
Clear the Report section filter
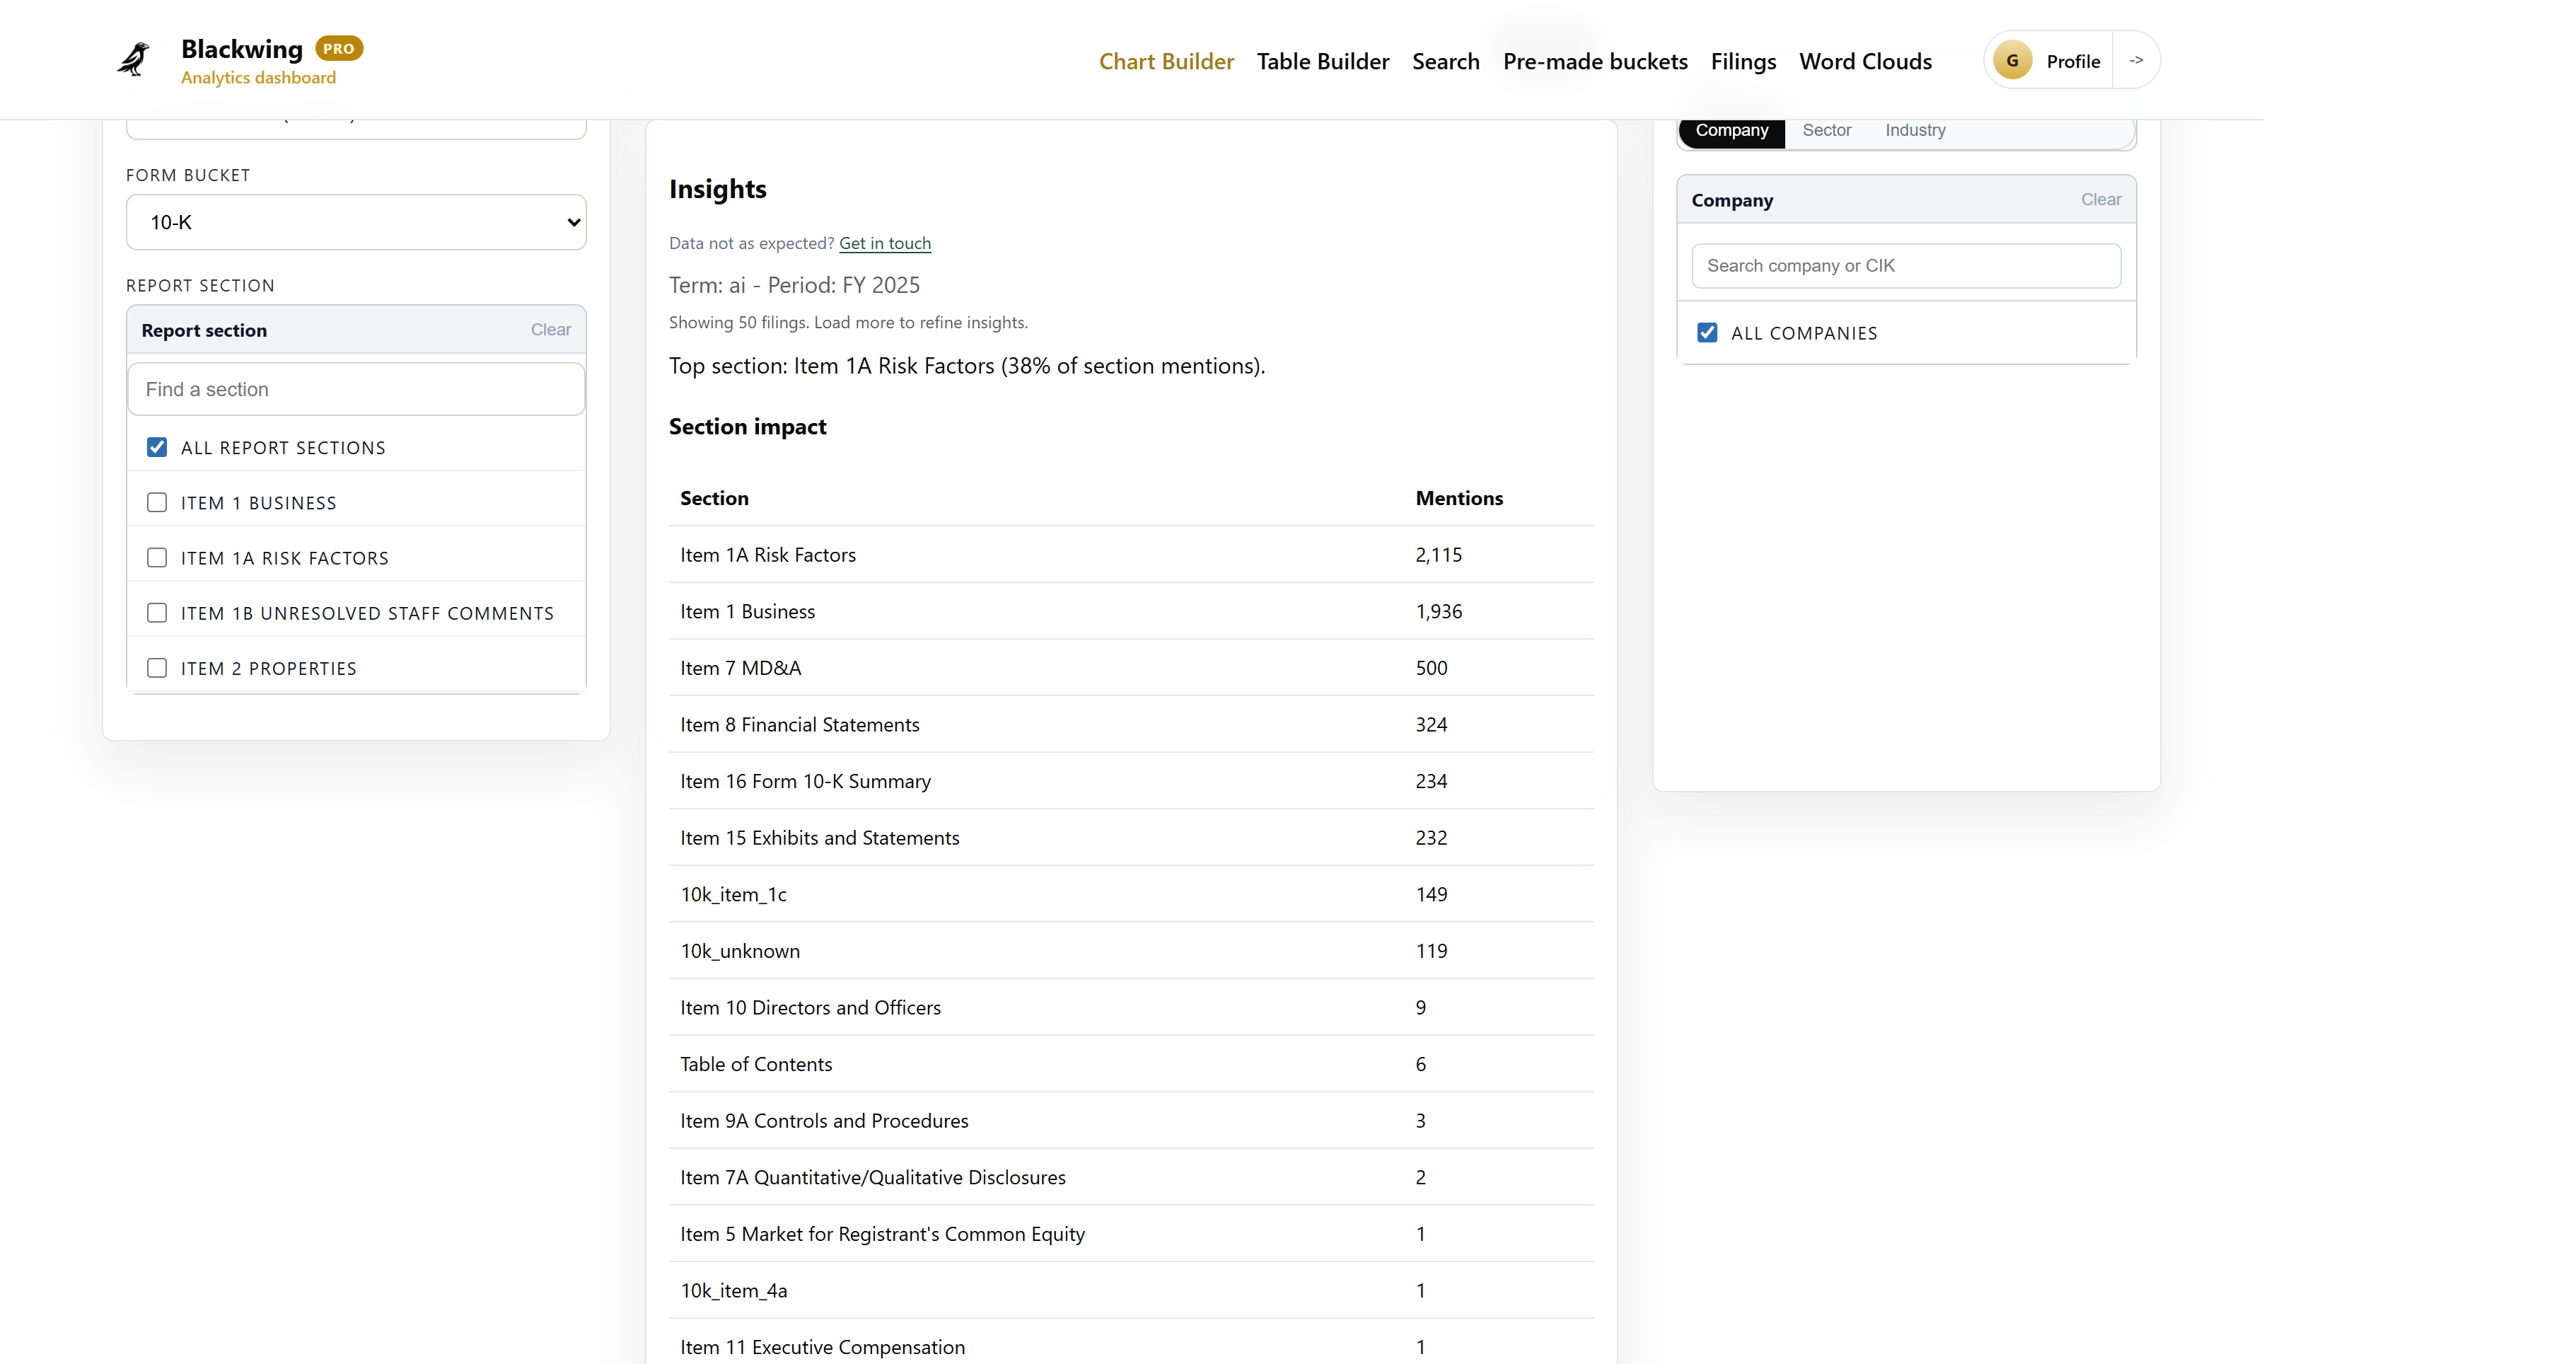click(550, 330)
